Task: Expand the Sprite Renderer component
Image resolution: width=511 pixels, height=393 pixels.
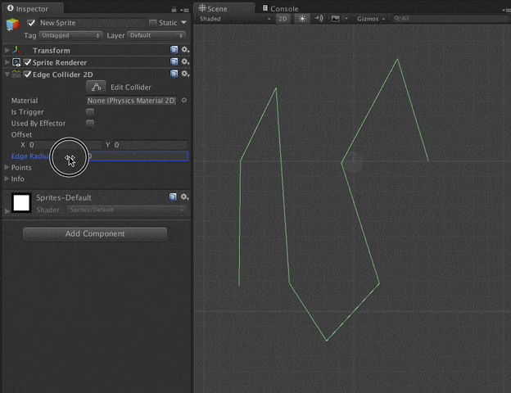Action: (7, 62)
